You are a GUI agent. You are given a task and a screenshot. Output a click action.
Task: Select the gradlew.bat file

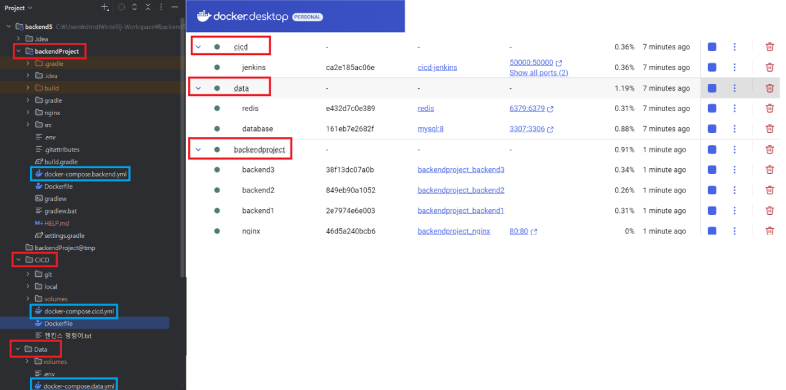pos(56,211)
